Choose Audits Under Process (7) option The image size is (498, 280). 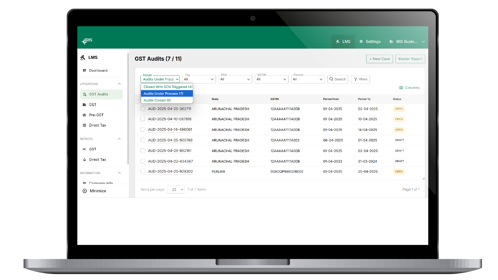pos(167,94)
